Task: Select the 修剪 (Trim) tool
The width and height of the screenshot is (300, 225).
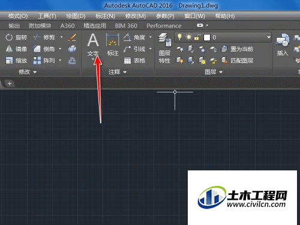Action: point(44,37)
